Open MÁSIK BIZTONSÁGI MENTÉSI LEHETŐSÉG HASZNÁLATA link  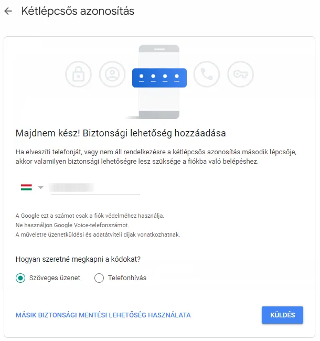pyautogui.click(x=103, y=315)
